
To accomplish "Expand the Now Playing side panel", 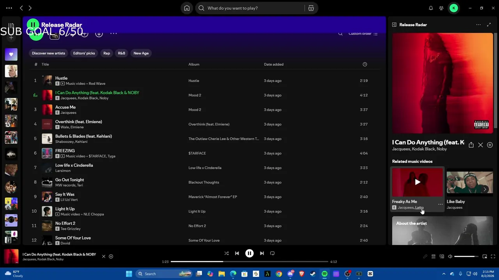I will pyautogui.click(x=489, y=25).
